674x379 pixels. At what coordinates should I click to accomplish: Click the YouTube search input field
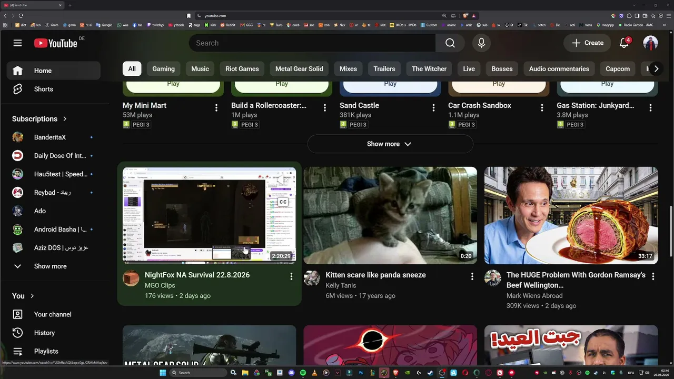(x=312, y=43)
